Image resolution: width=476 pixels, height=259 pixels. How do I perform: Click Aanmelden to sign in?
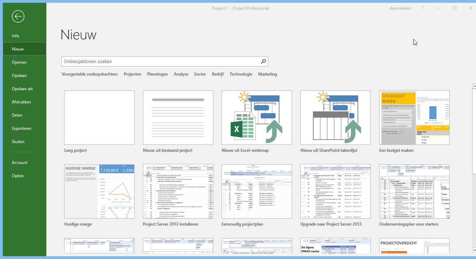pyautogui.click(x=400, y=8)
